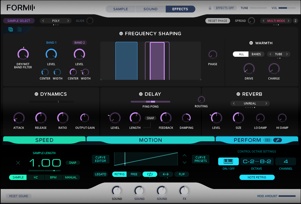Image resolution: width=301 pixels, height=204 pixels.
Task: Open the Sound tab
Action: (151, 9)
